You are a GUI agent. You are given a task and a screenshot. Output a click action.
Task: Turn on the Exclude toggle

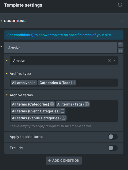point(113,148)
